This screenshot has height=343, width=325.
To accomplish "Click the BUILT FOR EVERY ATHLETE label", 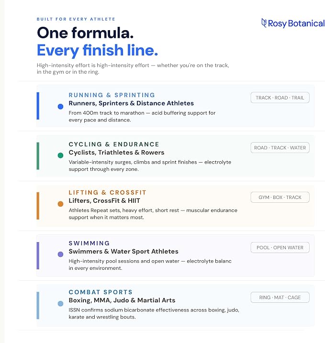I will pyautogui.click(x=76, y=19).
